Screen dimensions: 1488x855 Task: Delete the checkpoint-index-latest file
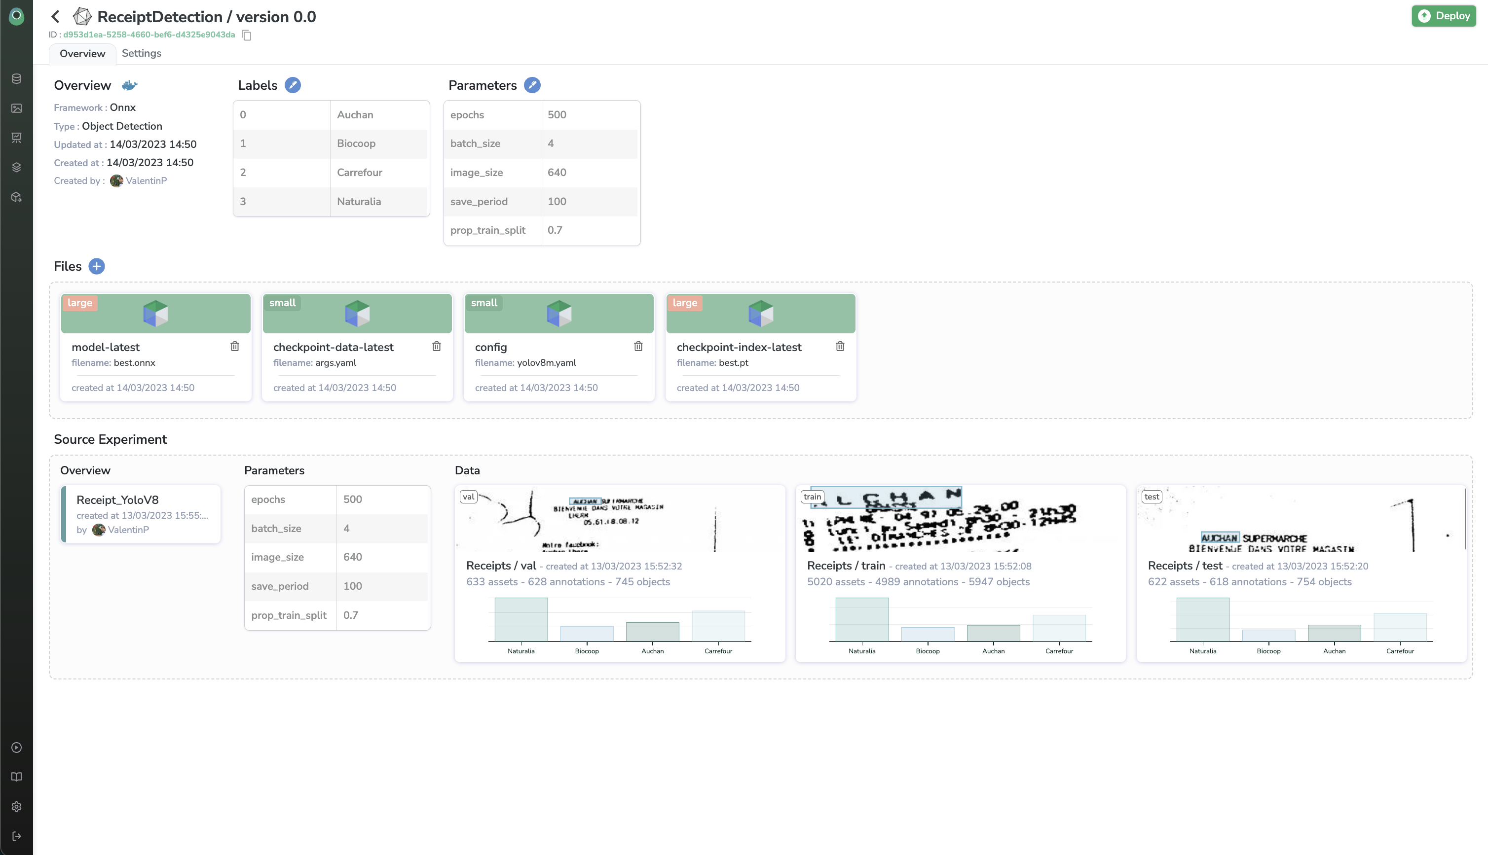tap(840, 347)
